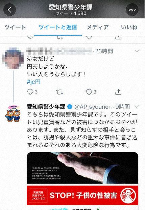Select the ツイートと返信 tab
Image resolution: width=145 pixels, height=210 pixels.
(x=58, y=27)
